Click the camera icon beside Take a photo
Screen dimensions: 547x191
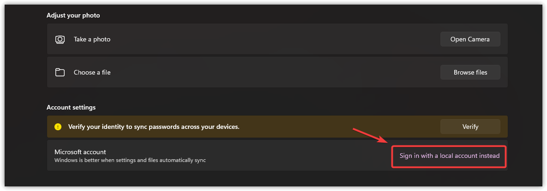click(x=60, y=39)
